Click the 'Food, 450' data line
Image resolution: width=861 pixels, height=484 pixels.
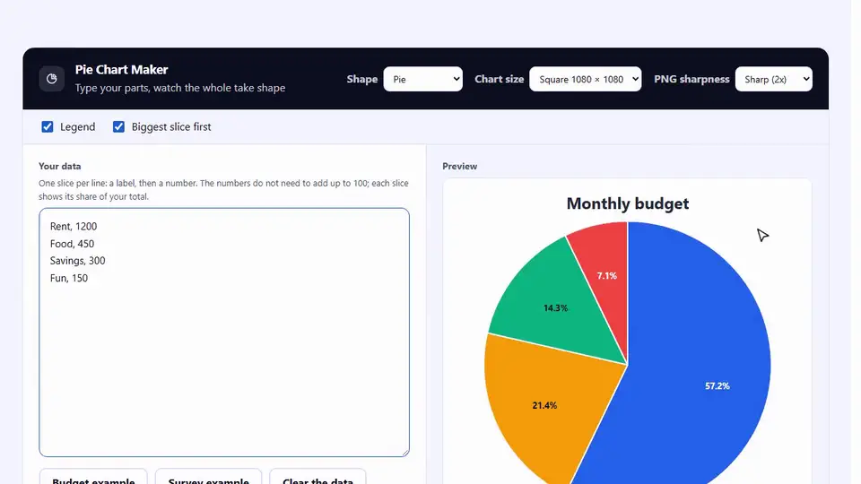pyautogui.click(x=72, y=244)
